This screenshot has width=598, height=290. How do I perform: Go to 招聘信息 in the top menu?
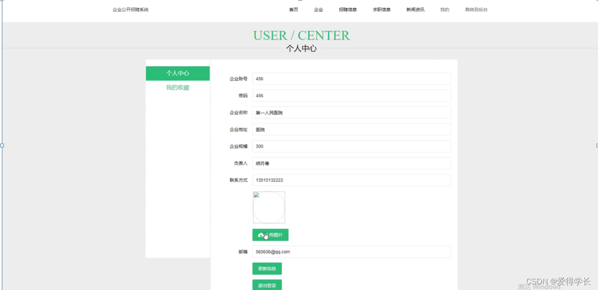pyautogui.click(x=348, y=9)
